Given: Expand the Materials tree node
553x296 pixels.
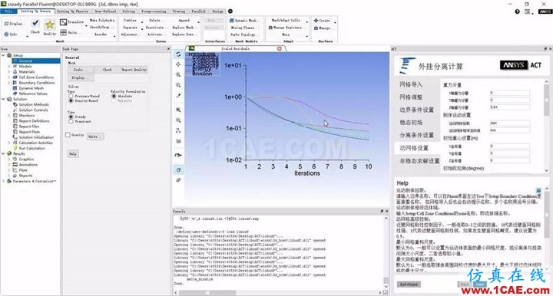Looking at the screenshot, I should click(9, 71).
